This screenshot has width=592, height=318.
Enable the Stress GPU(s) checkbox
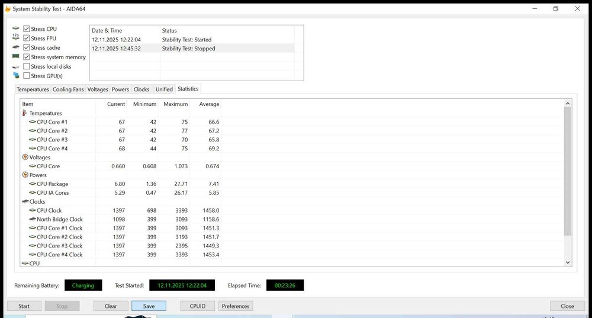(27, 76)
